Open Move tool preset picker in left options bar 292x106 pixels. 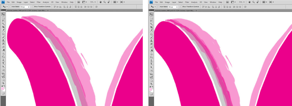7,7
